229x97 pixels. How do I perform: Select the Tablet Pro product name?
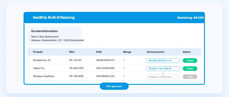pos(39,68)
